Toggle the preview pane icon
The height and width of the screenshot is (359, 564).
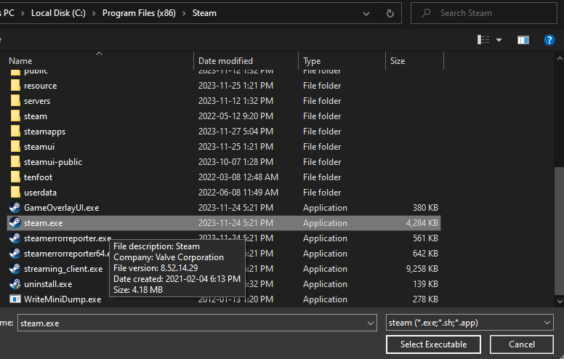[523, 40]
